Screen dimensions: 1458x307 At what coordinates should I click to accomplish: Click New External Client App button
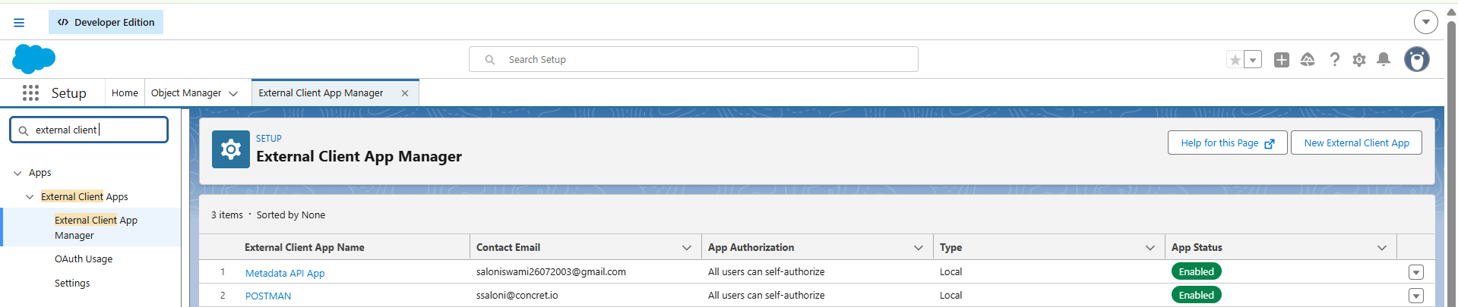tap(1356, 143)
